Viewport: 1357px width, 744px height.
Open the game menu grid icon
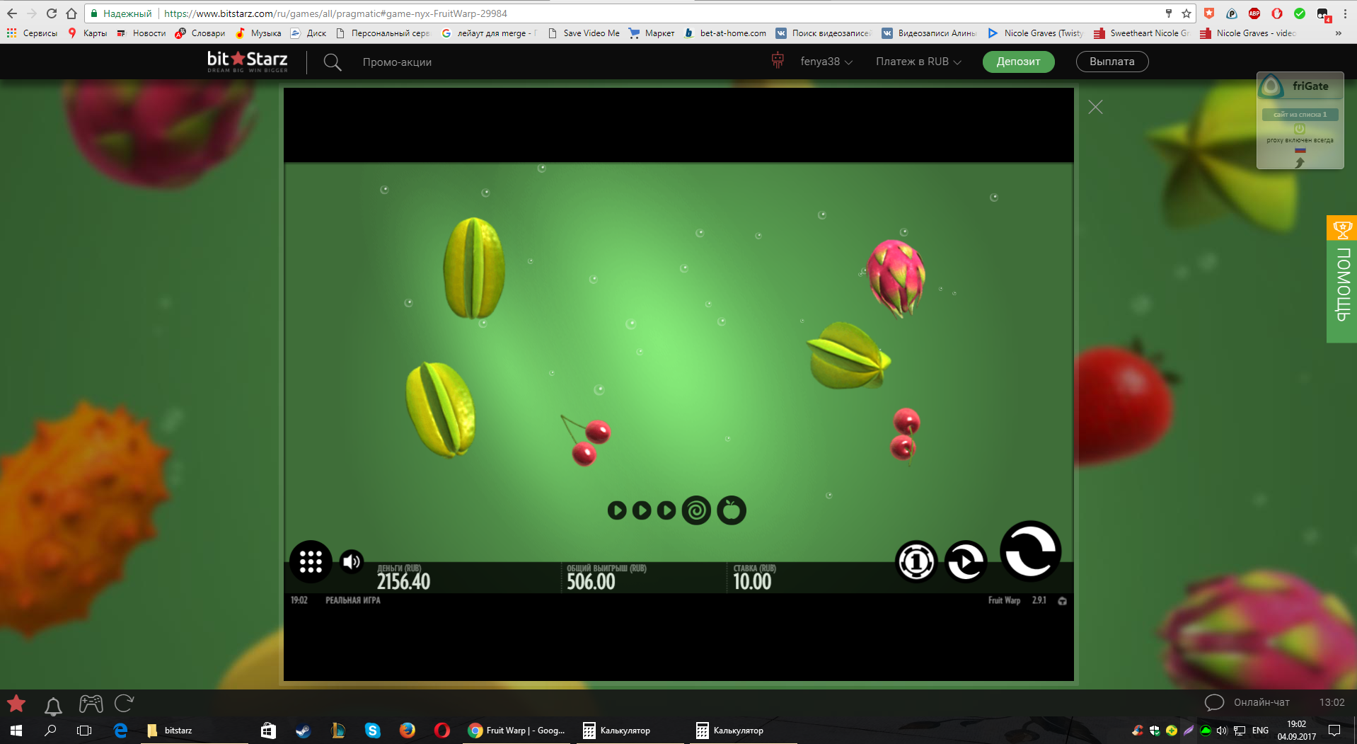click(311, 562)
